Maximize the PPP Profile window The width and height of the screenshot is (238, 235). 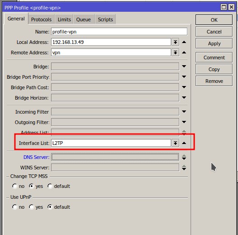(224, 7)
